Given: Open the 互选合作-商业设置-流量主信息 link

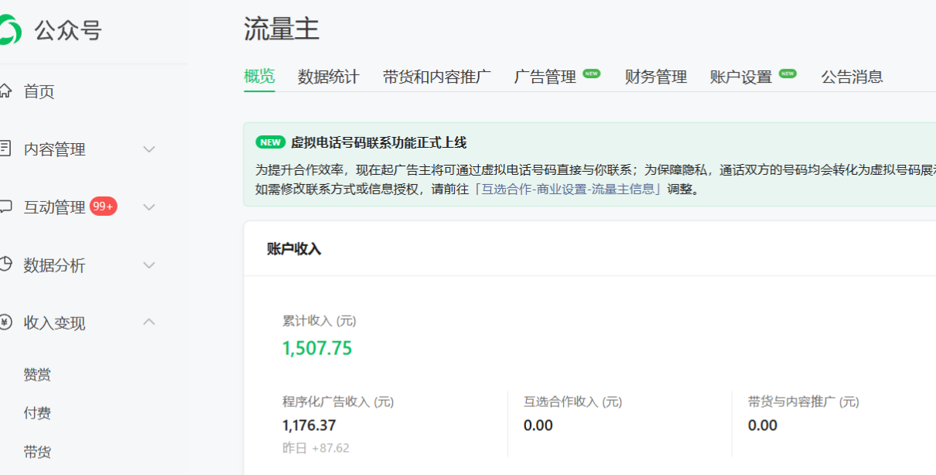Looking at the screenshot, I should 568,190.
